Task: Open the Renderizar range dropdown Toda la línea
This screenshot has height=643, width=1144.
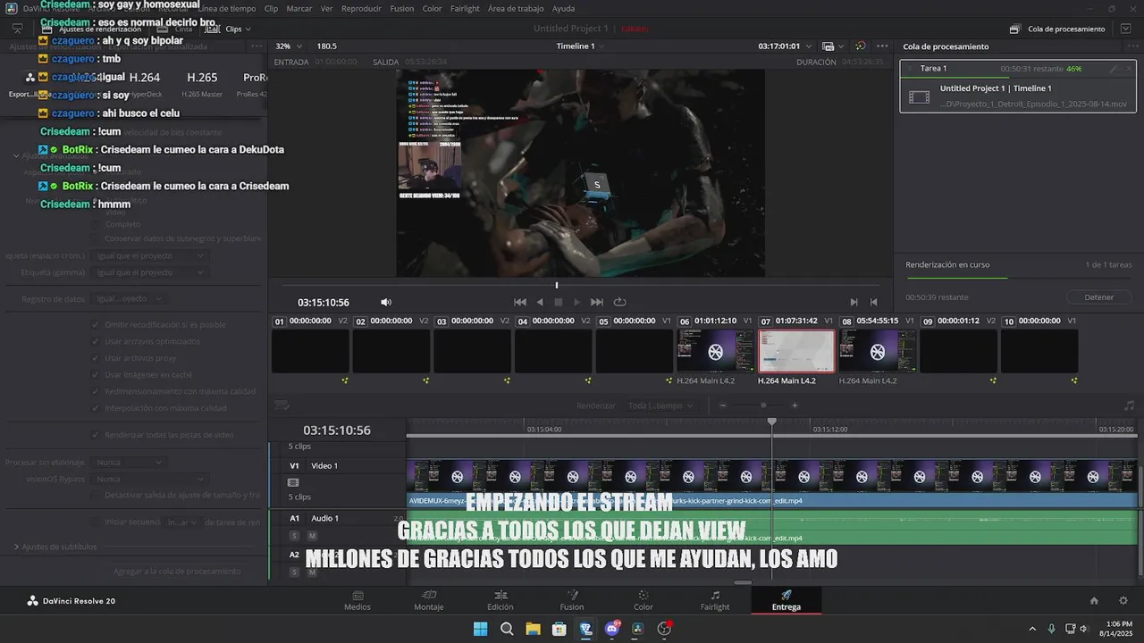Action: (x=660, y=405)
